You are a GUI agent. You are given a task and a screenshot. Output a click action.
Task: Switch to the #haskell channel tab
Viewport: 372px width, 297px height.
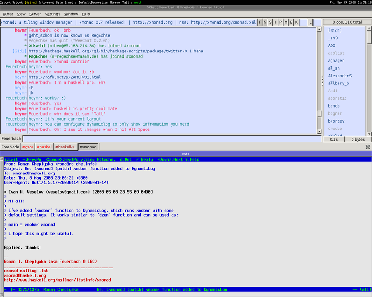pos(44,147)
